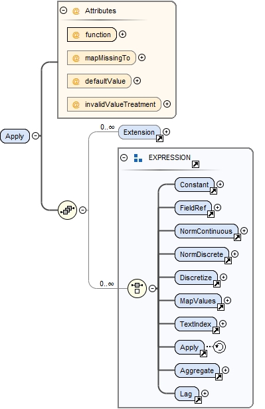Follow the Discretize reference arrow
Image resolution: width=265 pixels, height=409 pixels.
tap(217, 284)
